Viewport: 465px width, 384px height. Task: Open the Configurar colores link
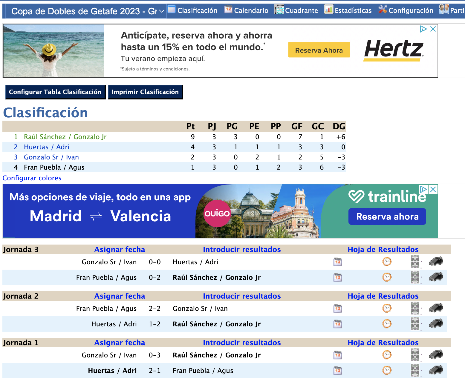32,178
